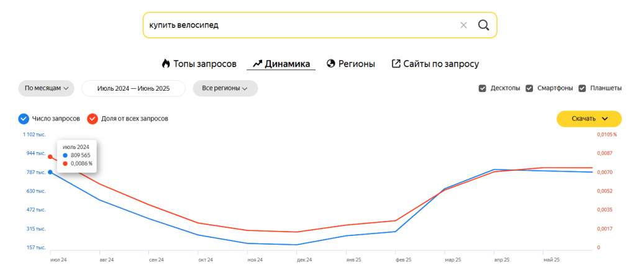Viewport: 636px width, 272px height.
Task: Toggle the red Доля от всех запросов series
Action: (93, 118)
